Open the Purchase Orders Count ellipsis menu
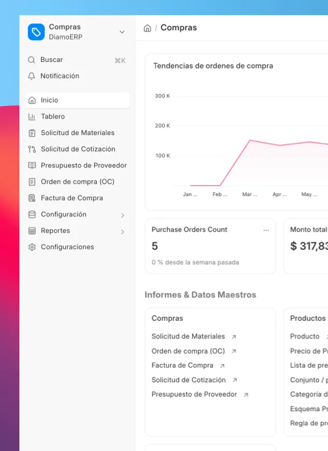Image resolution: width=328 pixels, height=451 pixels. (x=266, y=230)
